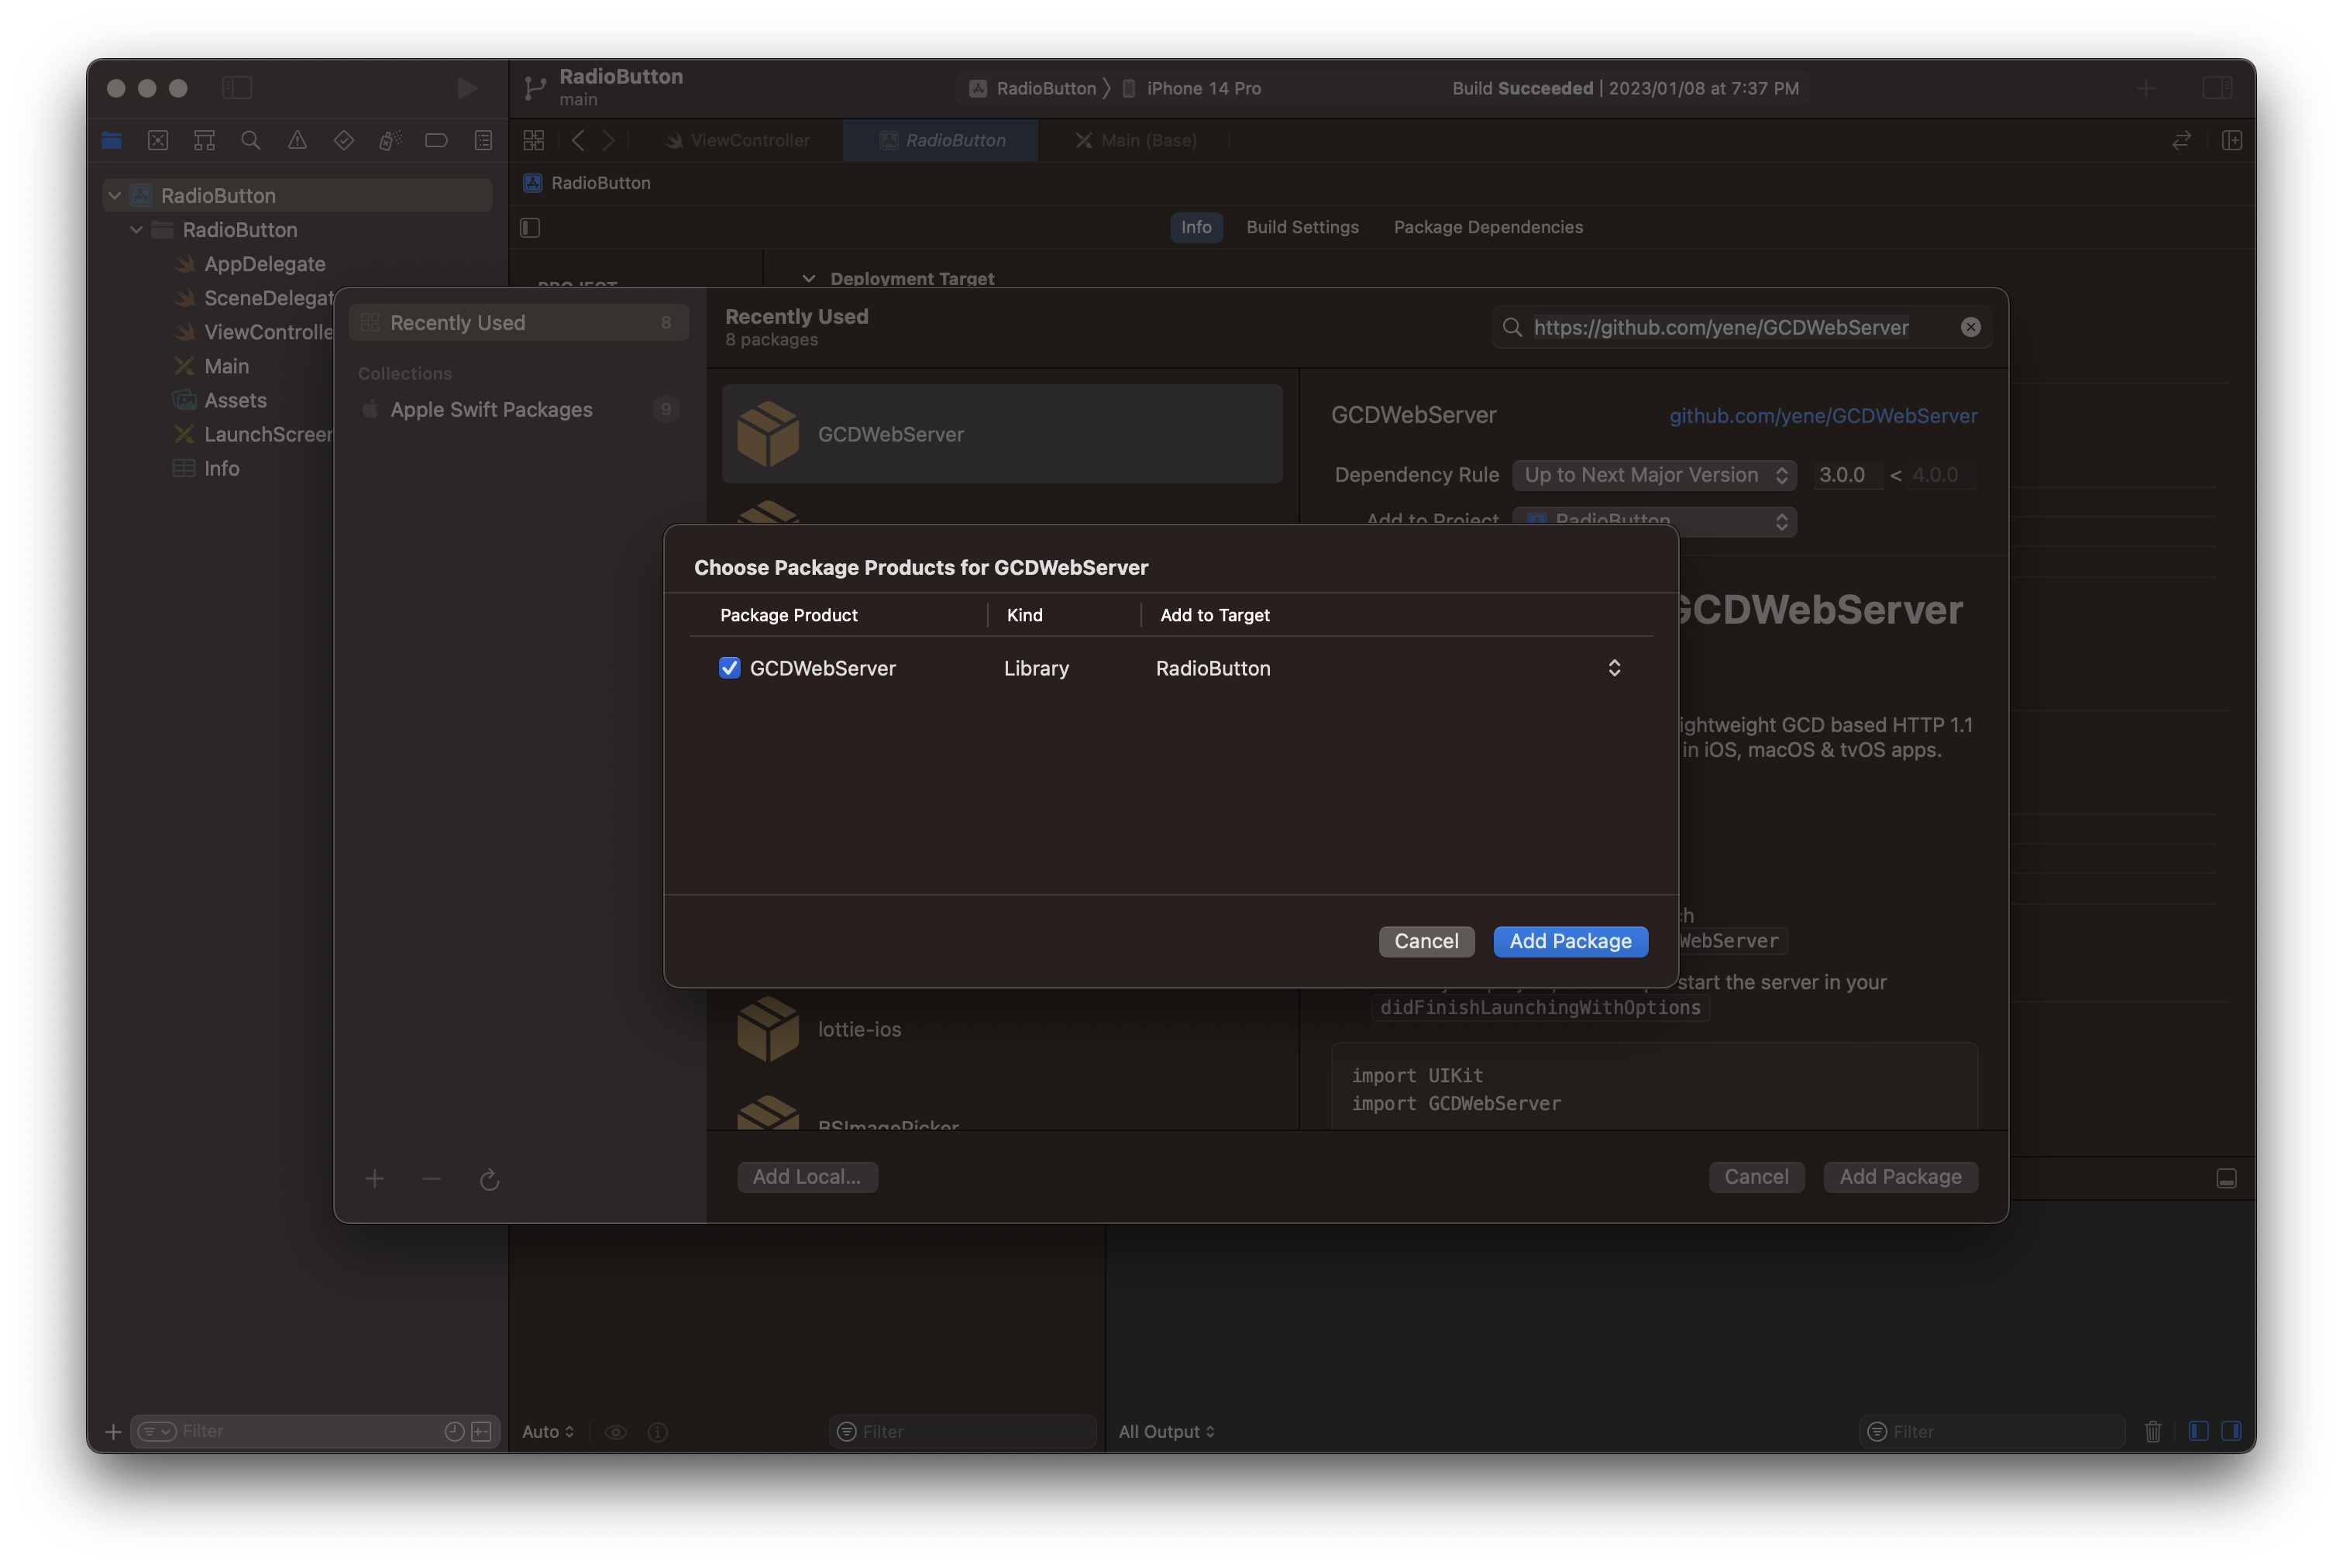Screen dimensions: 2343x1568
Task: Collapse the RadioButton group folder
Action: tap(137, 229)
